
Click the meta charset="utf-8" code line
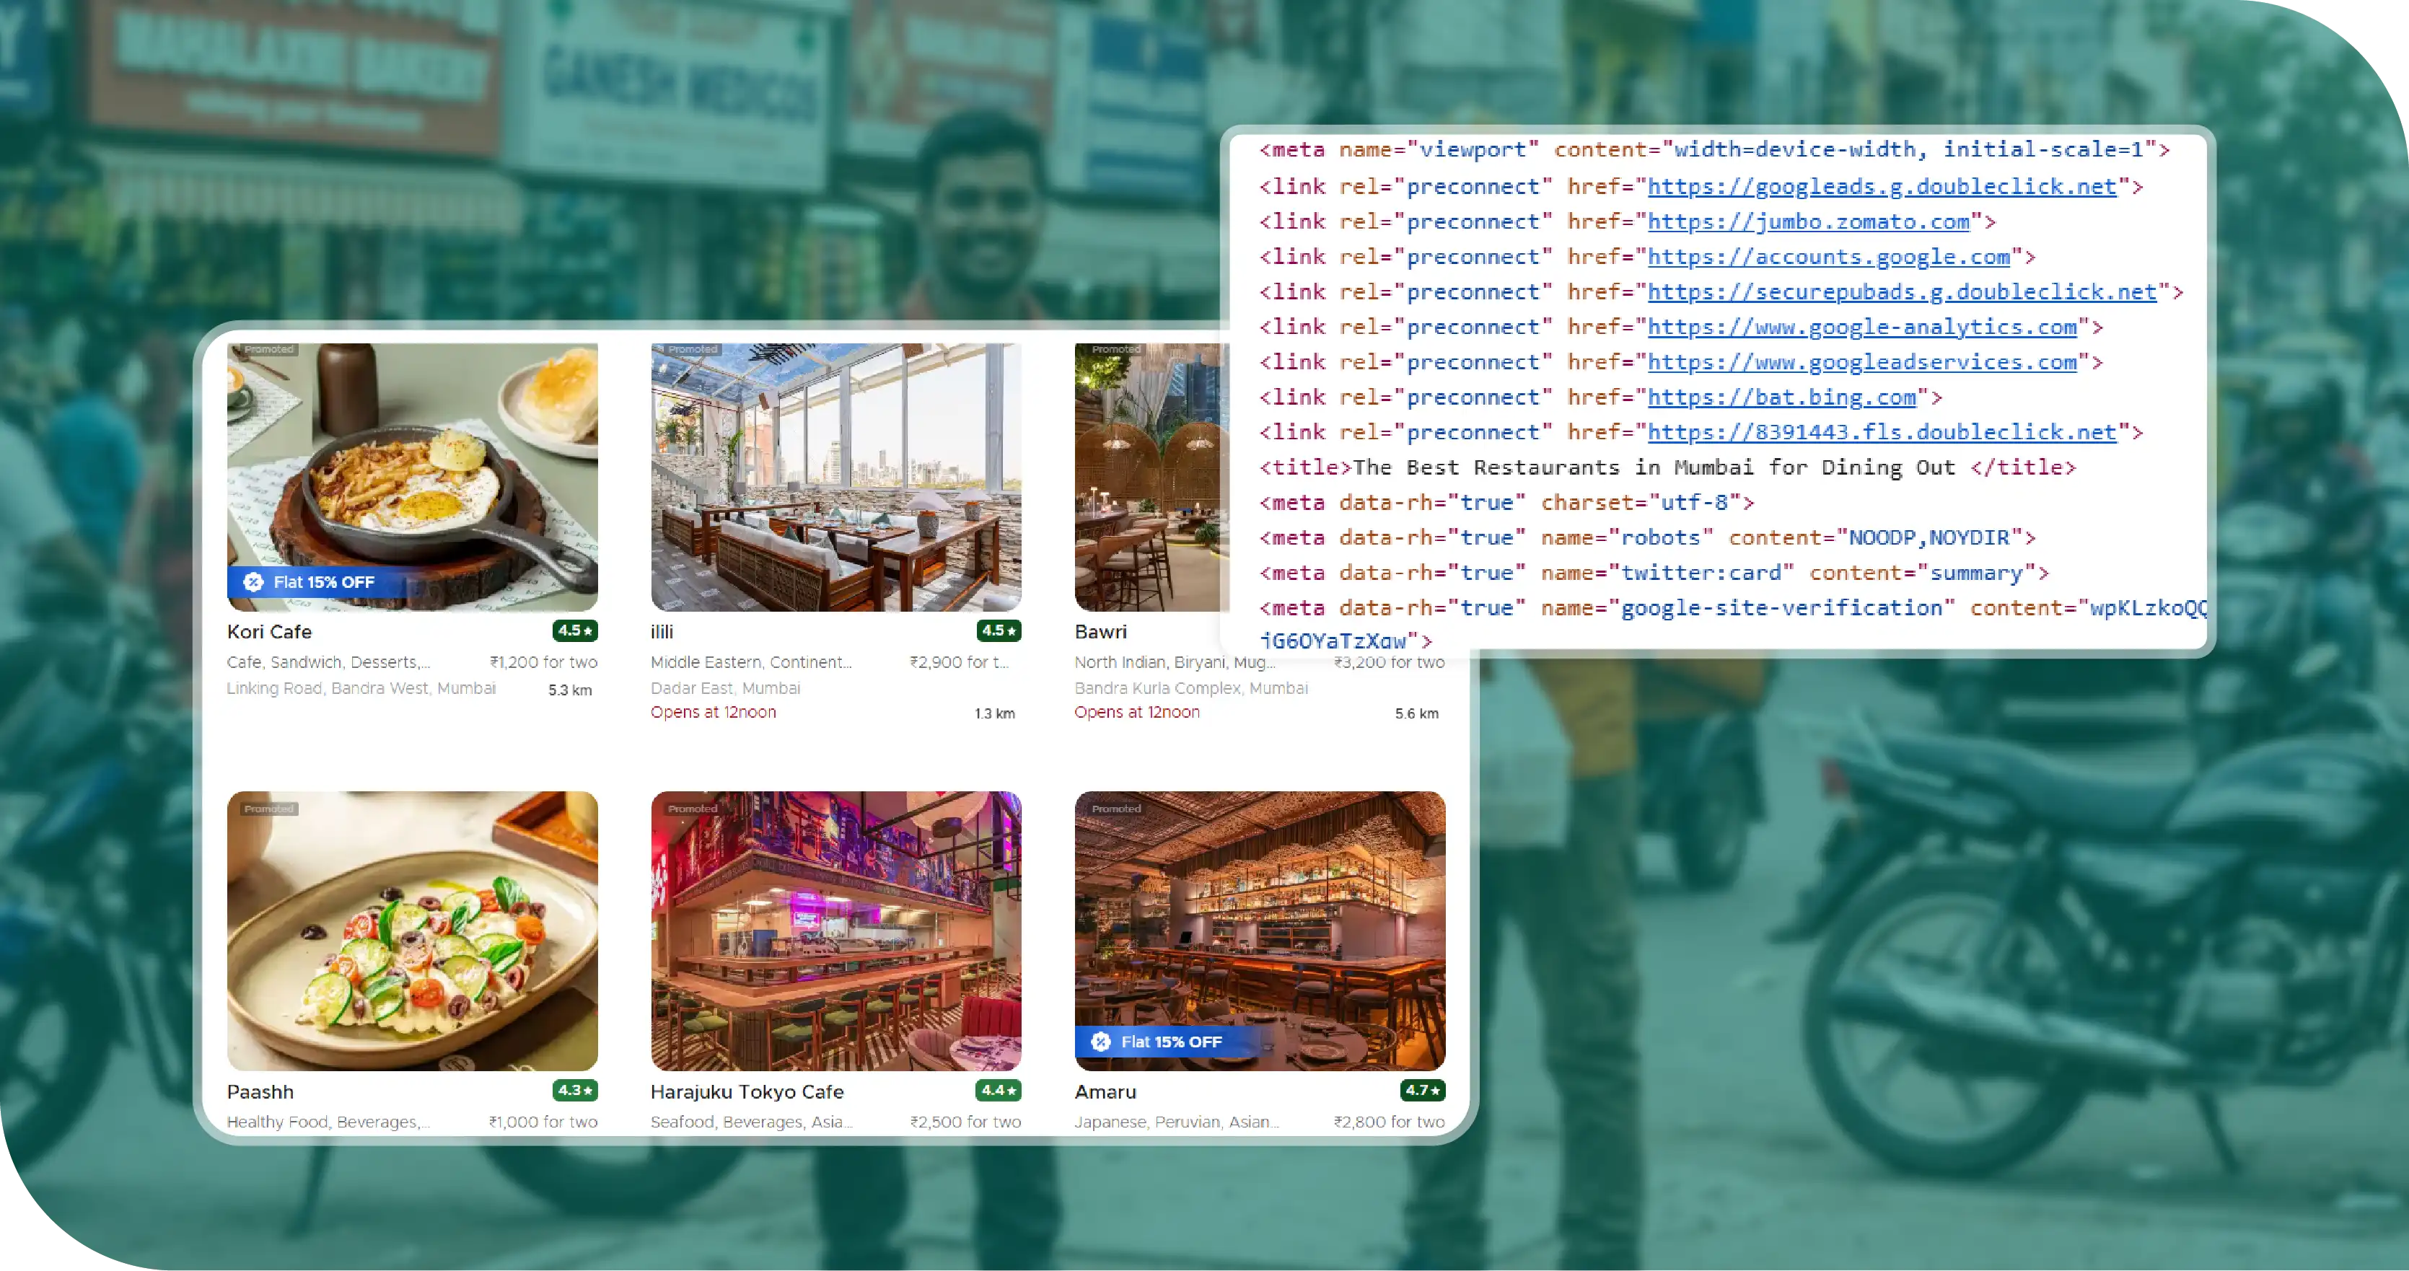(x=1506, y=503)
